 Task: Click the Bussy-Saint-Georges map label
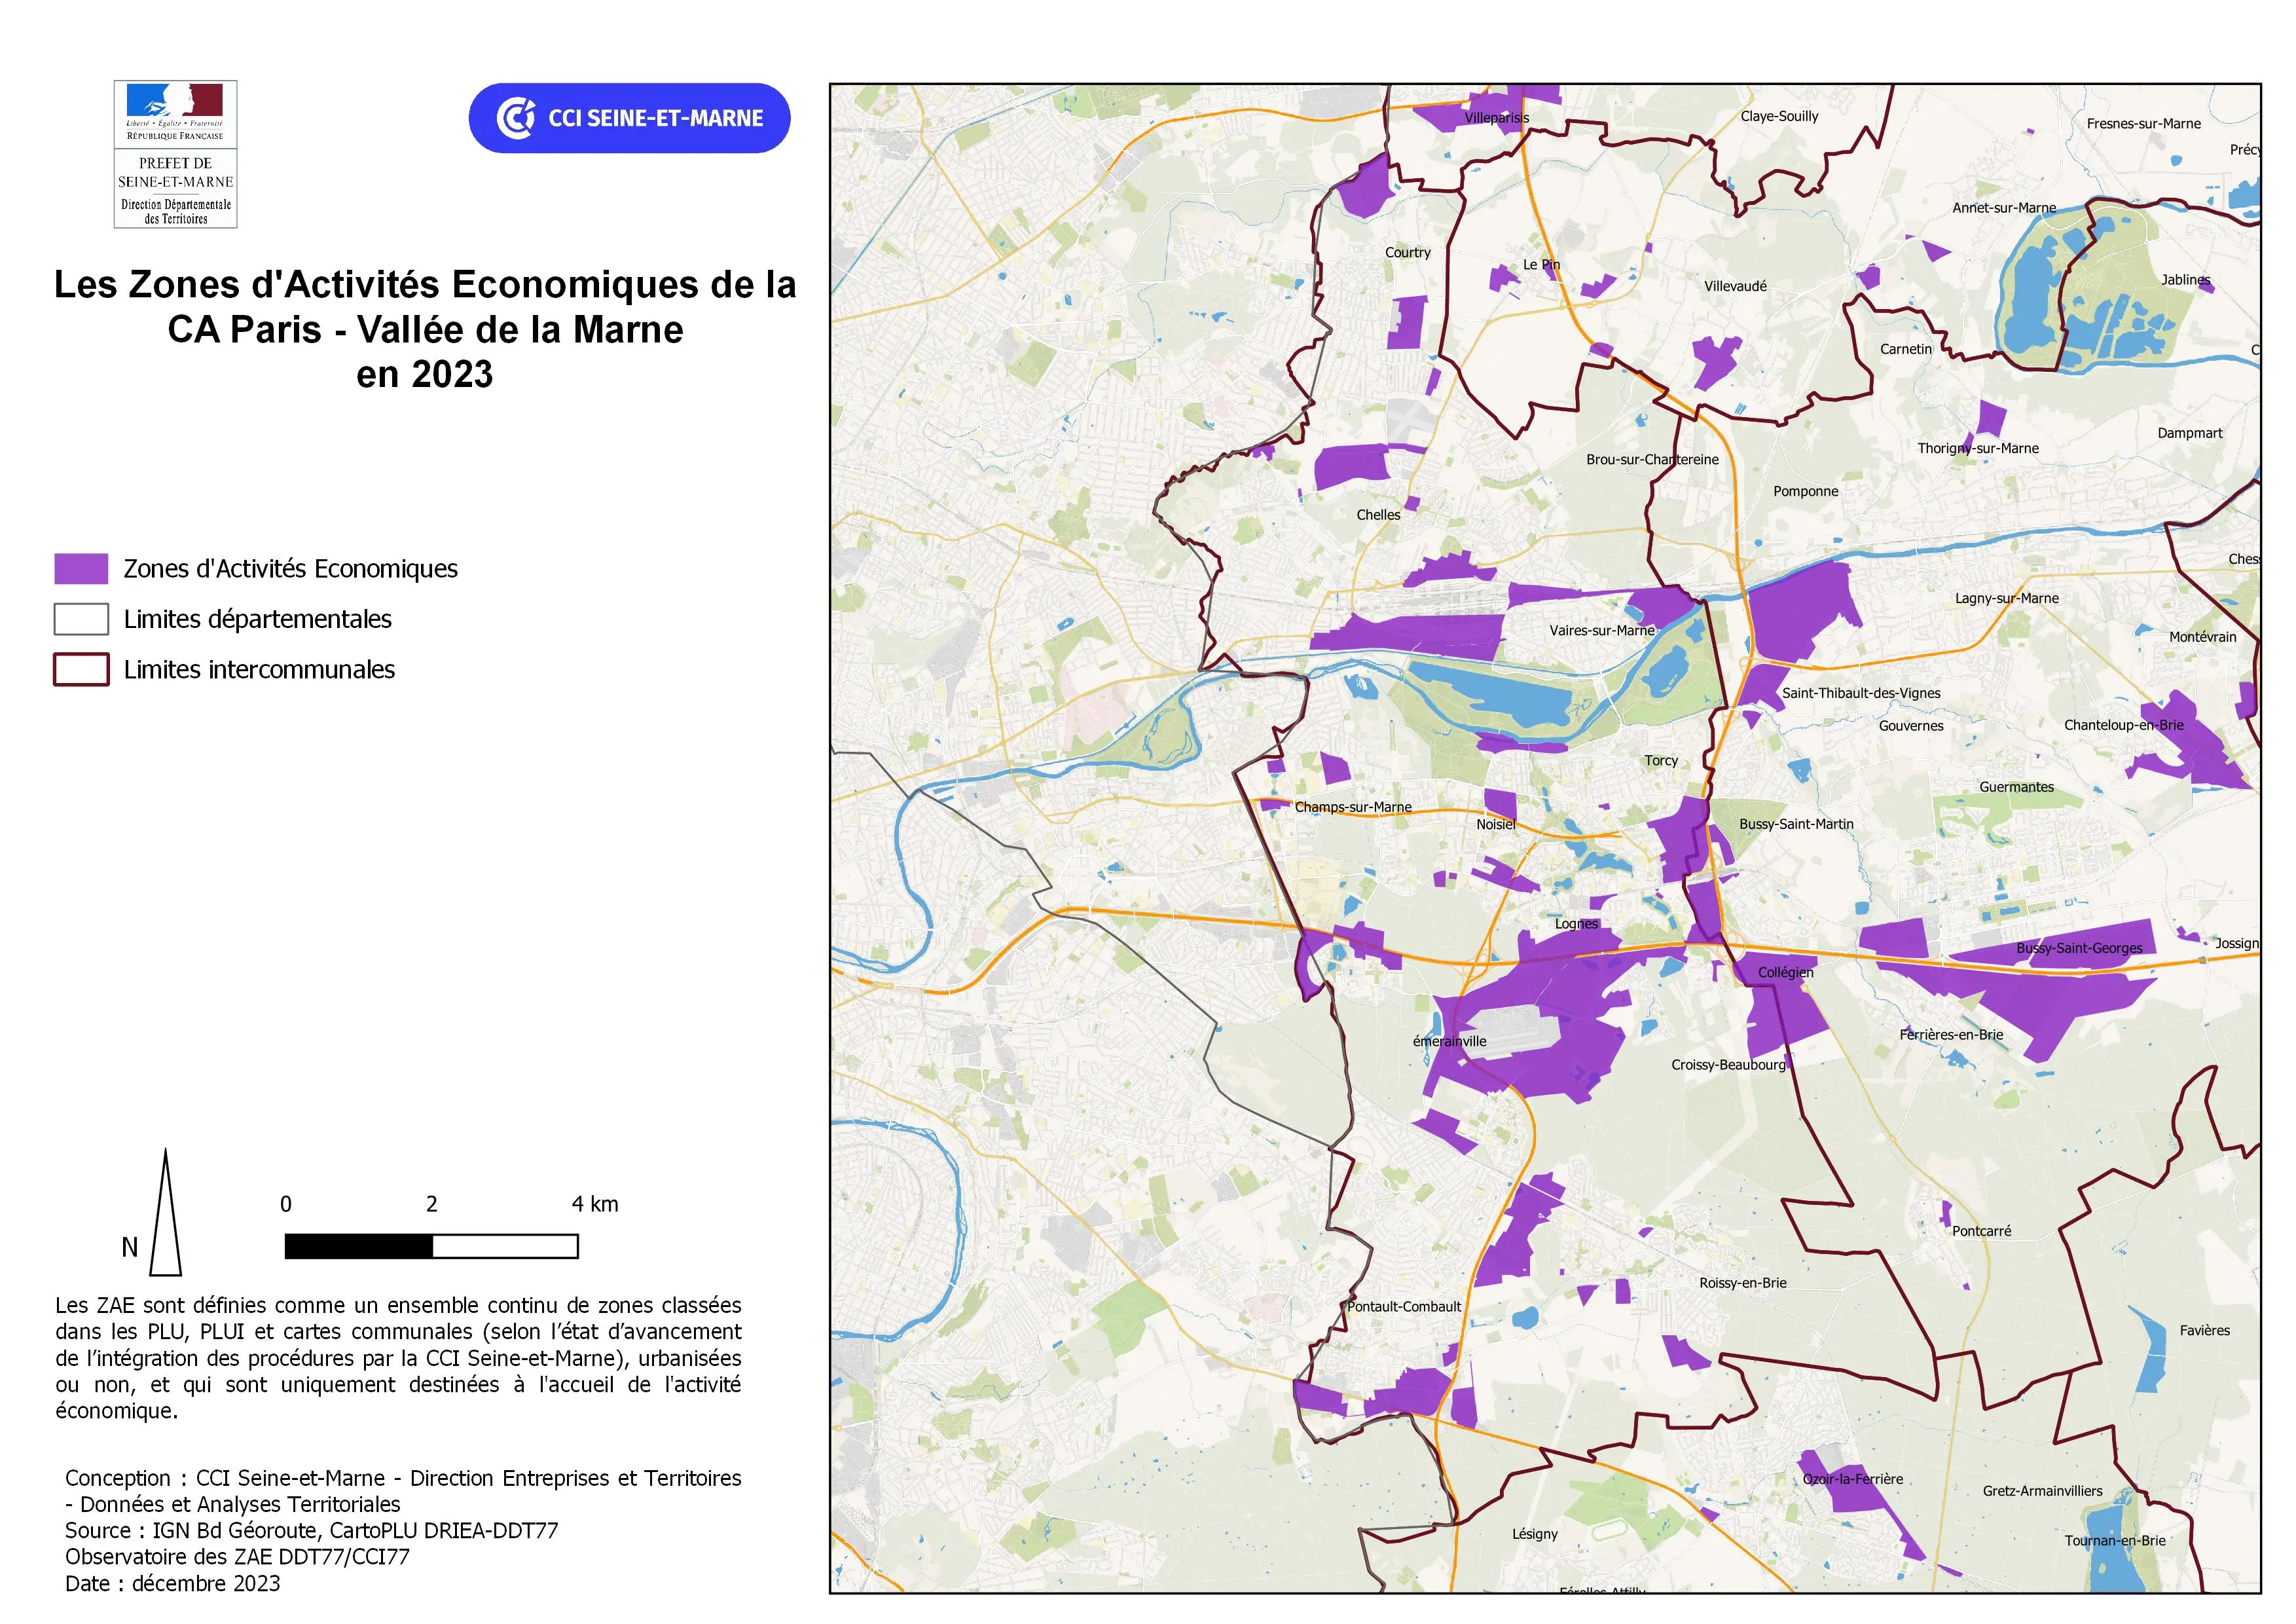pos(2079,948)
